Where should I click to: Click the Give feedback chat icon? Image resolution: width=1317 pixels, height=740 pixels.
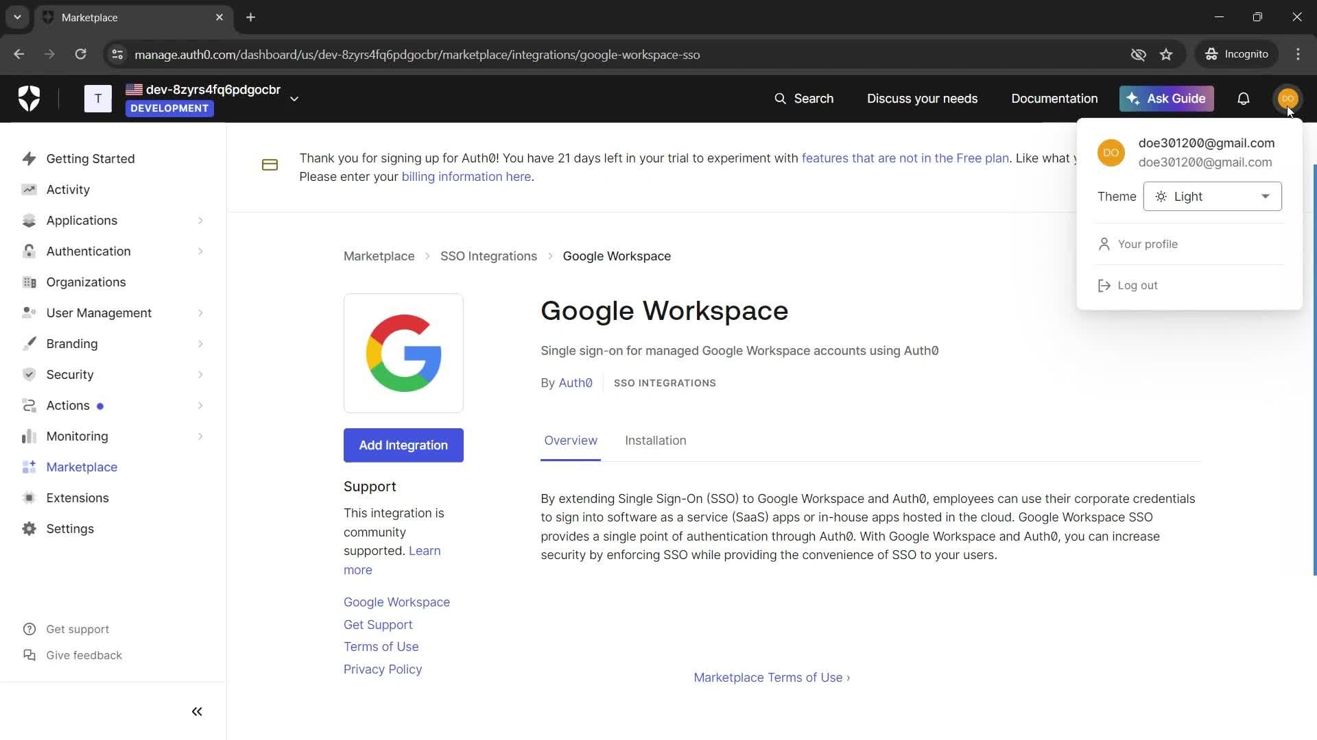[x=29, y=655]
